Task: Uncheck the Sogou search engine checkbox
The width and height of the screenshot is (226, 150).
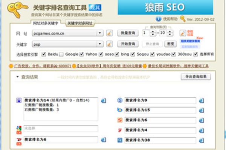Action: 133,54
